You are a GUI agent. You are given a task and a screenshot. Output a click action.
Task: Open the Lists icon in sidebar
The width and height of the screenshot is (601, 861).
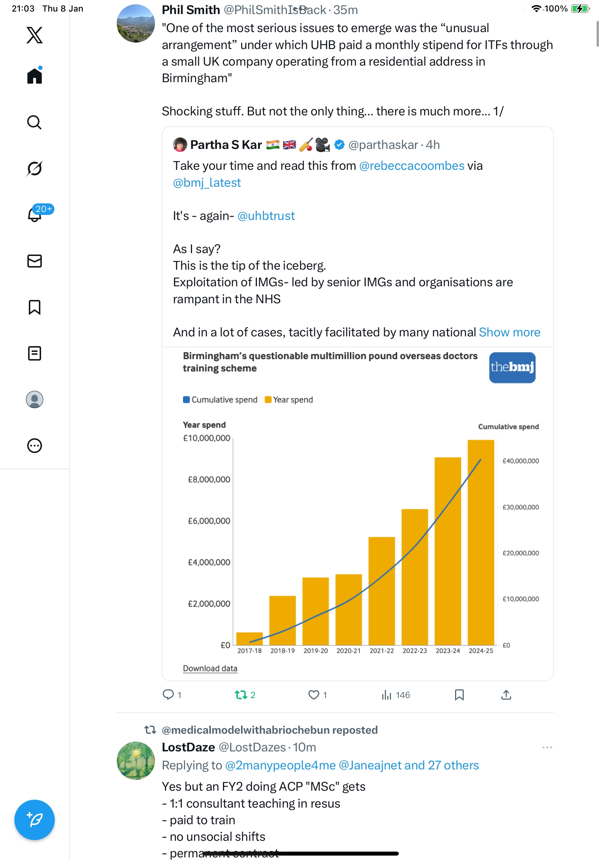35,353
